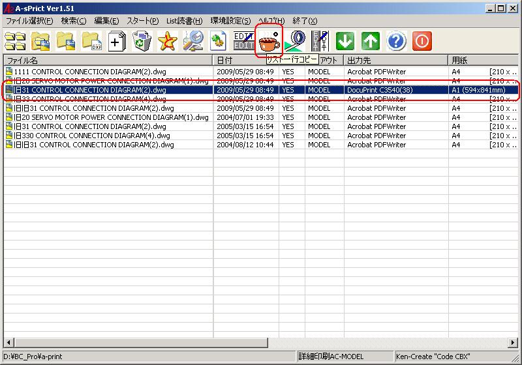Sort list by ファイル名 column header
Image resolution: width=522 pixels, height=365 pixels.
[x=108, y=60]
